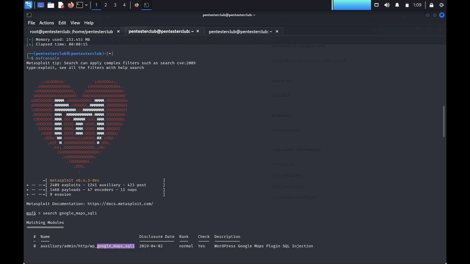This screenshot has height=264, width=470.
Task: Switch to workspace 4
Action: pyautogui.click(x=124, y=5)
